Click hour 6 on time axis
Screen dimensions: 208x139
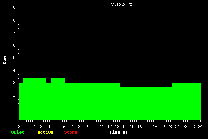click(64, 127)
